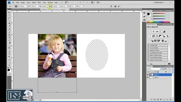
Task: Click the X position input field
Action: [x=23, y=6]
